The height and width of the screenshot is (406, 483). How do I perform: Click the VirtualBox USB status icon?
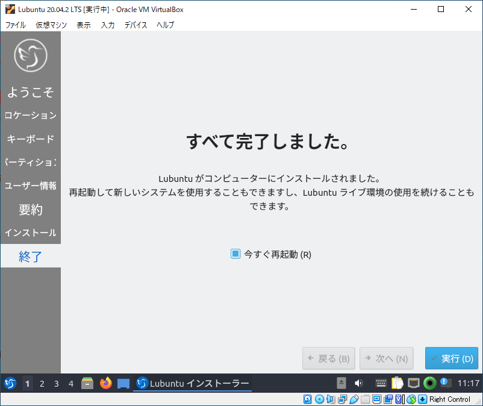click(x=354, y=399)
